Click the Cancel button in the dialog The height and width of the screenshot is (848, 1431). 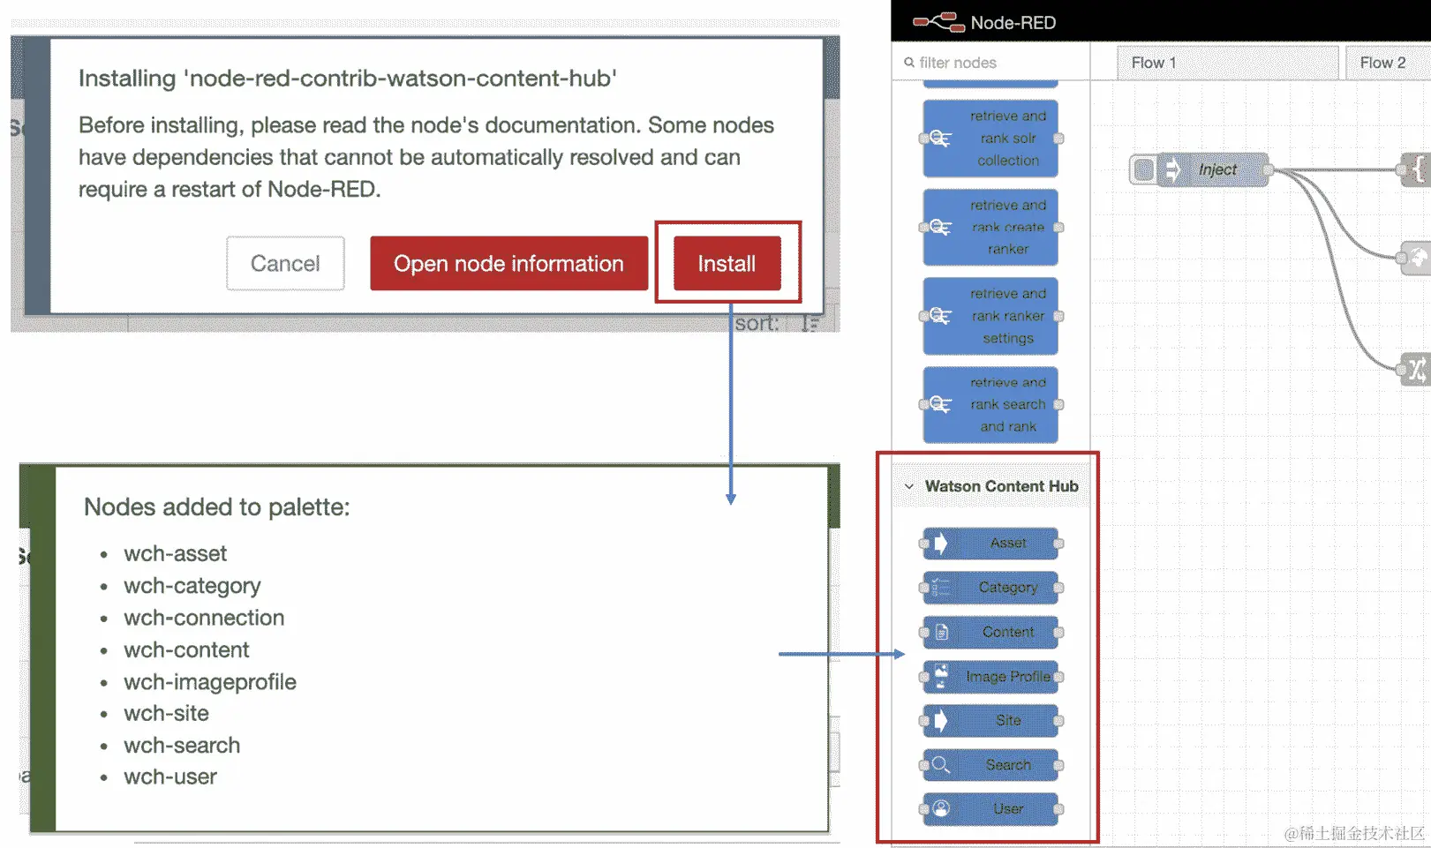pos(285,263)
